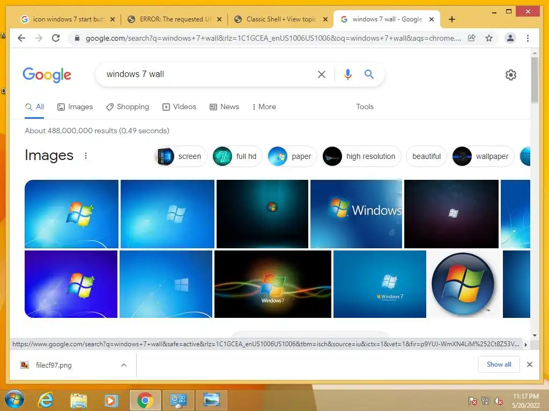549x411 pixels.
Task: Close the 'Classic Shell' tab
Action: click(x=325, y=19)
